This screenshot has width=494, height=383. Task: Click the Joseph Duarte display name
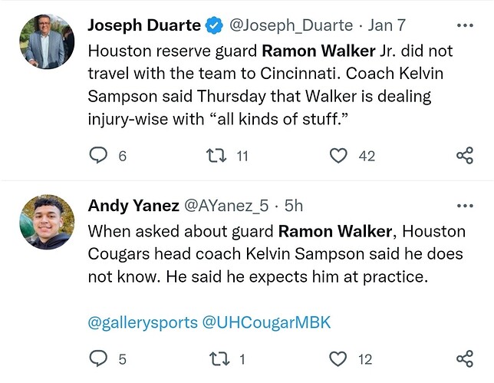143,25
